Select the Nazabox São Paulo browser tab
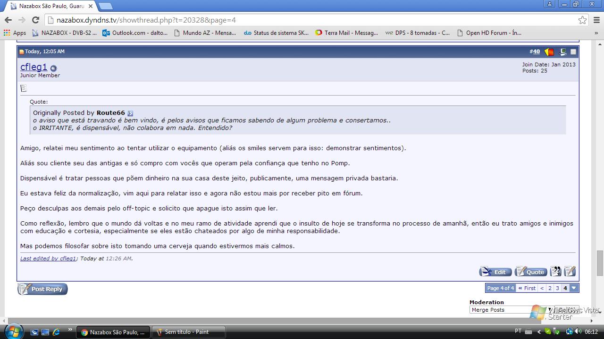This screenshot has height=339, width=604. (50, 6)
